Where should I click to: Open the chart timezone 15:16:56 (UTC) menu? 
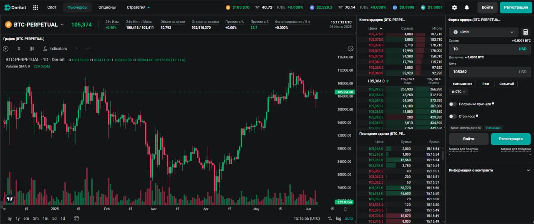(x=307, y=218)
